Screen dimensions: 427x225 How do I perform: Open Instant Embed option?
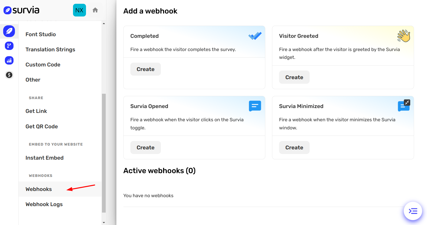coord(45,158)
